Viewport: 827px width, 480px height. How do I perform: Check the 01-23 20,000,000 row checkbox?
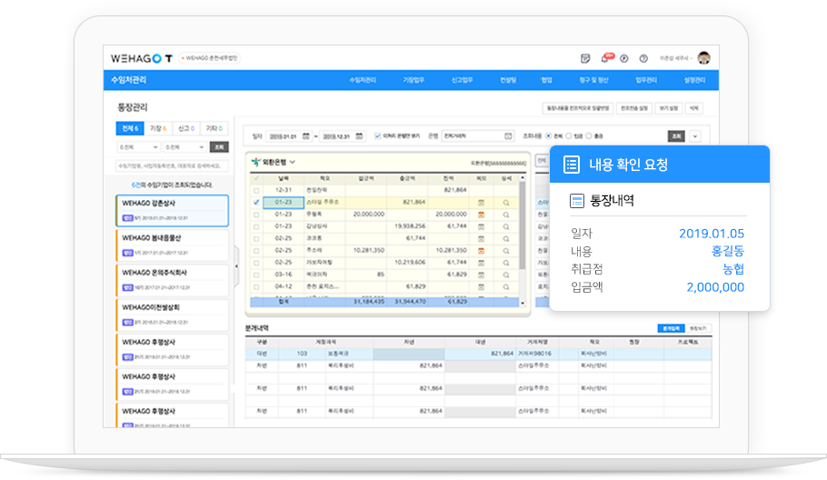pos(256,215)
